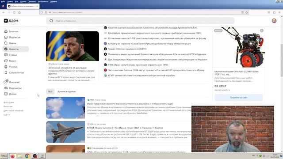283x159 pixels.
Task: Open the satellite-icon sidebar item
Action: coord(12,82)
